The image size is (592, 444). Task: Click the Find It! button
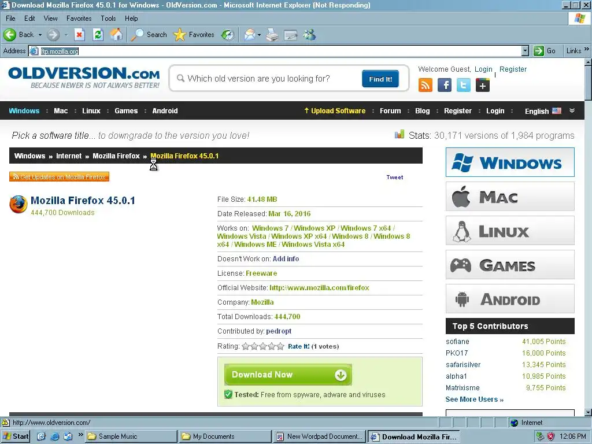click(380, 79)
